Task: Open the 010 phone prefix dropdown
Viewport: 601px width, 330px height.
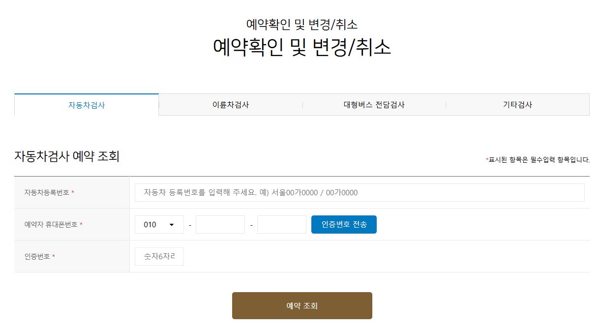Action: click(x=159, y=224)
